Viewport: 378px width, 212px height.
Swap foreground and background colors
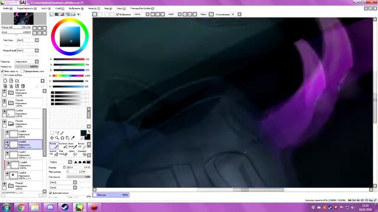[89, 131]
